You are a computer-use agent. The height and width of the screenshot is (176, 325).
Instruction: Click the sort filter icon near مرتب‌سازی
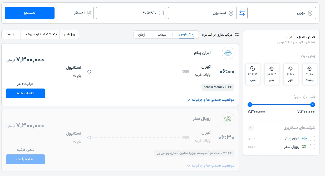[x=237, y=35]
